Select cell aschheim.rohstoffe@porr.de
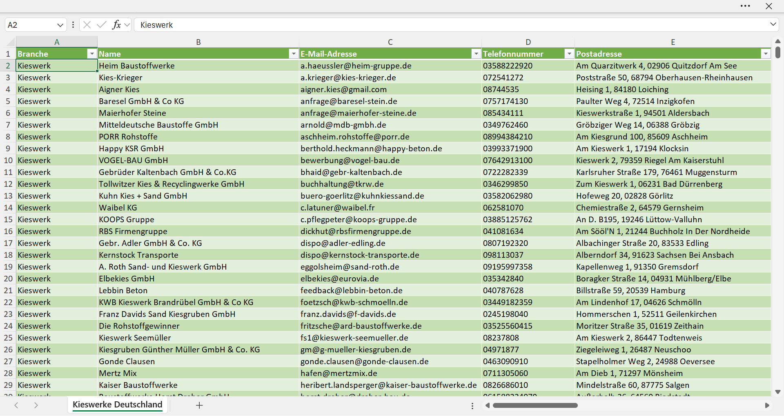 point(390,137)
